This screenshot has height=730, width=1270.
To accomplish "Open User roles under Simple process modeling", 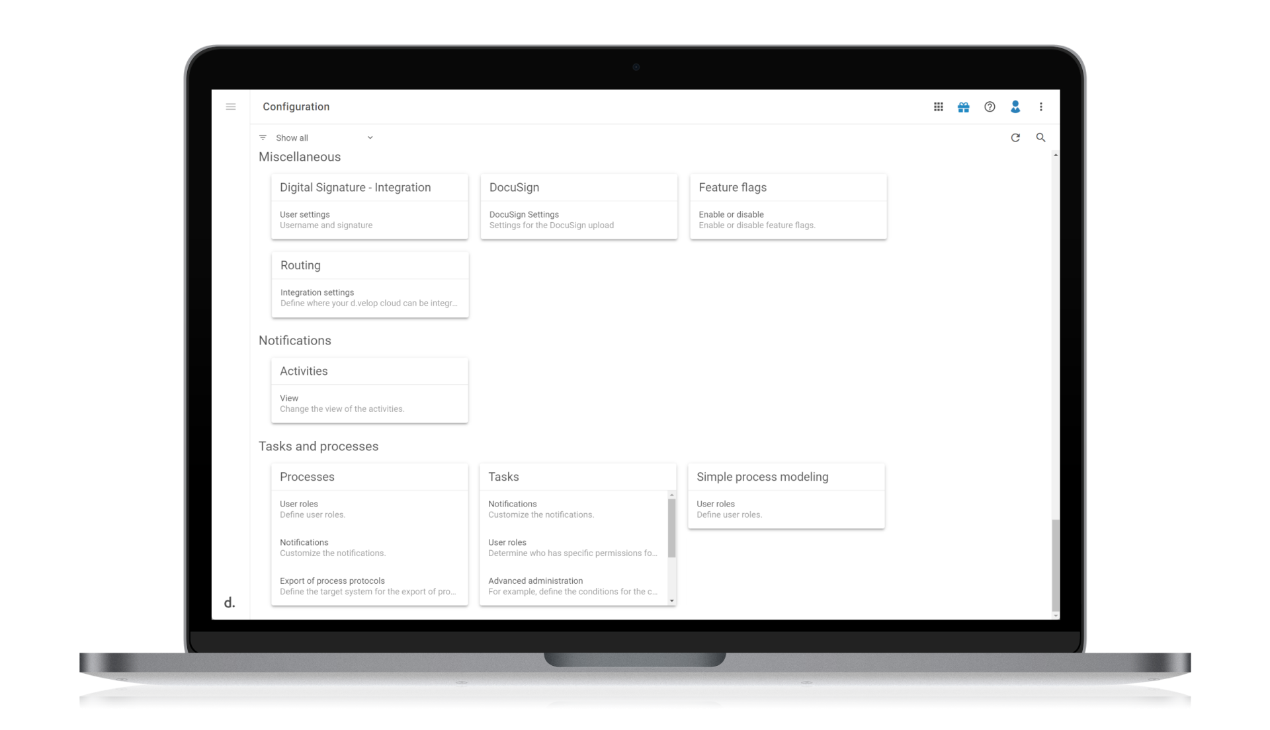I will click(x=729, y=509).
